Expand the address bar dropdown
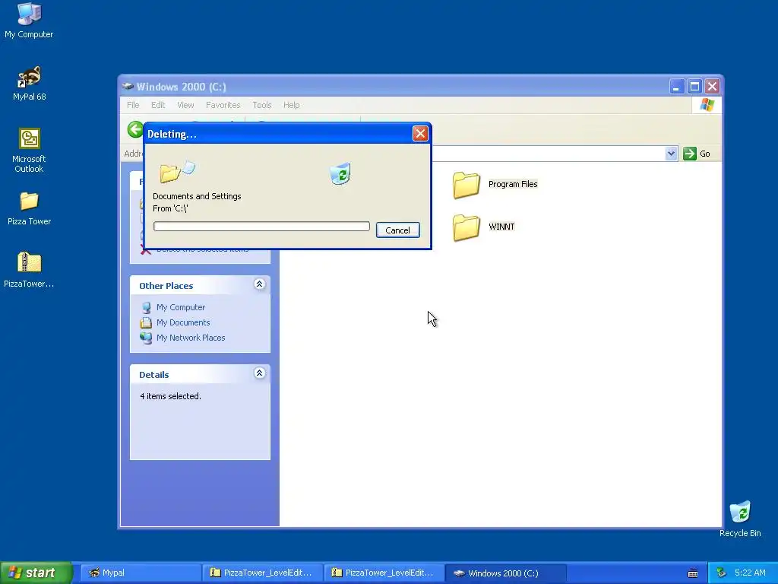Viewport: 778px width, 584px height. point(671,154)
